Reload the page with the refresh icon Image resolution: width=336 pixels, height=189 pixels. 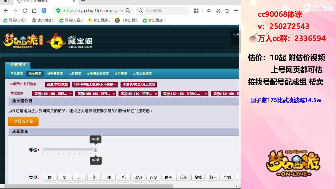coord(25,10)
